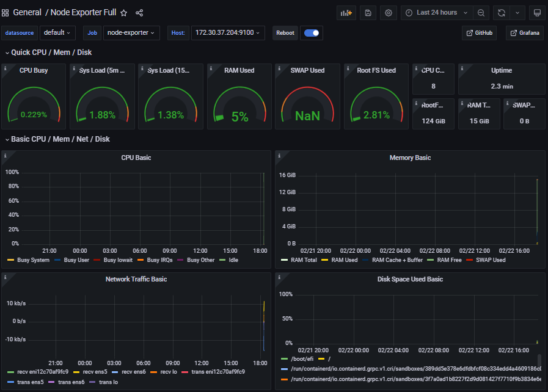Viewport: 548px width, 392px height.
Task: Open the Last 24 hours time picker
Action: pyautogui.click(x=437, y=13)
